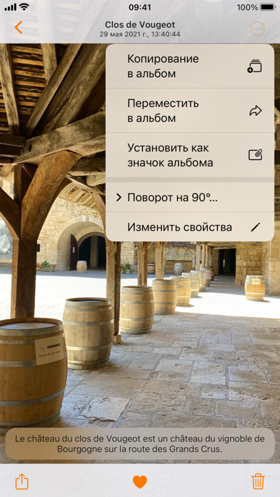Select Установить как значок альбома
Viewport: 280px width, 497px height.
[x=189, y=155]
